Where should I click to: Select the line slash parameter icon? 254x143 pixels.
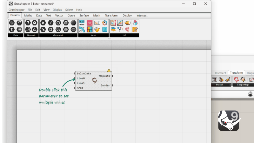click(x=51, y=23)
